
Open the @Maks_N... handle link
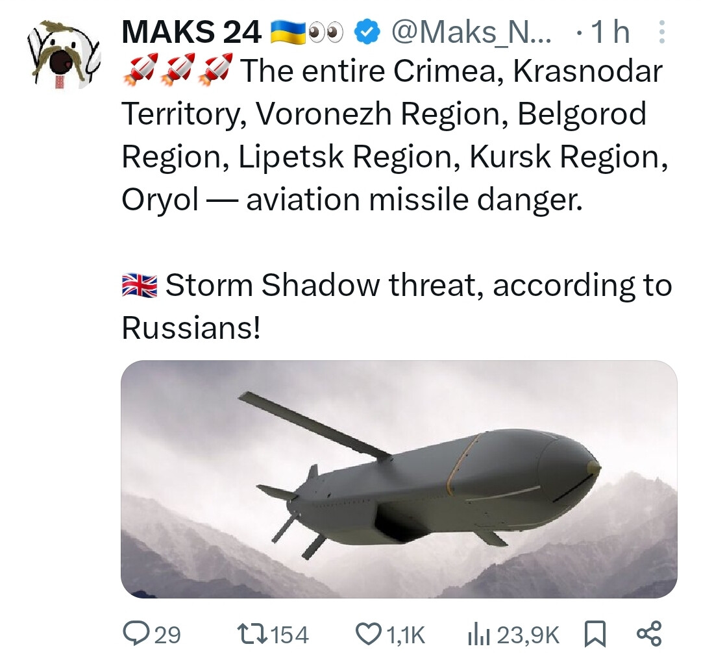pos(472,32)
